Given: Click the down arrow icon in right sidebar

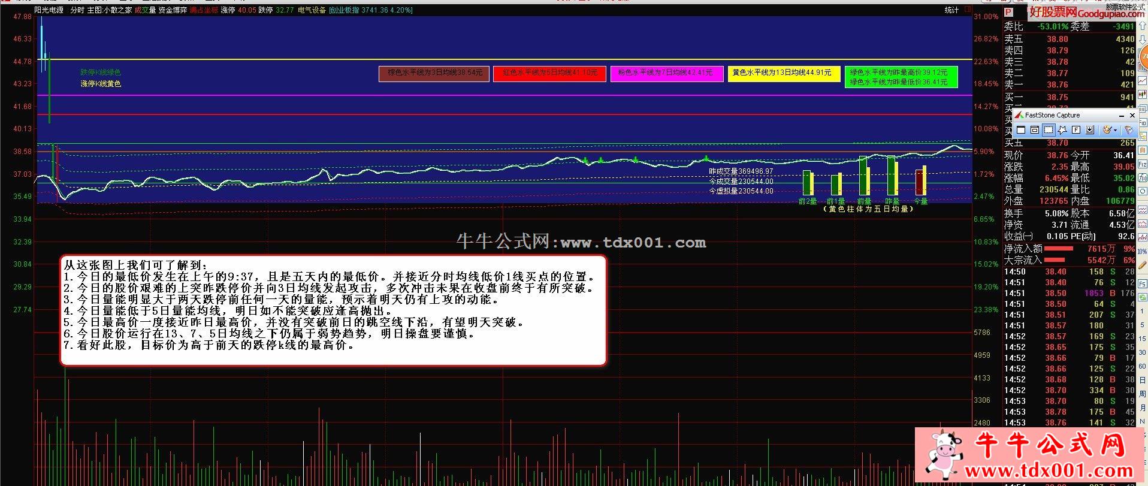Looking at the screenshot, I should pos(1142,40).
